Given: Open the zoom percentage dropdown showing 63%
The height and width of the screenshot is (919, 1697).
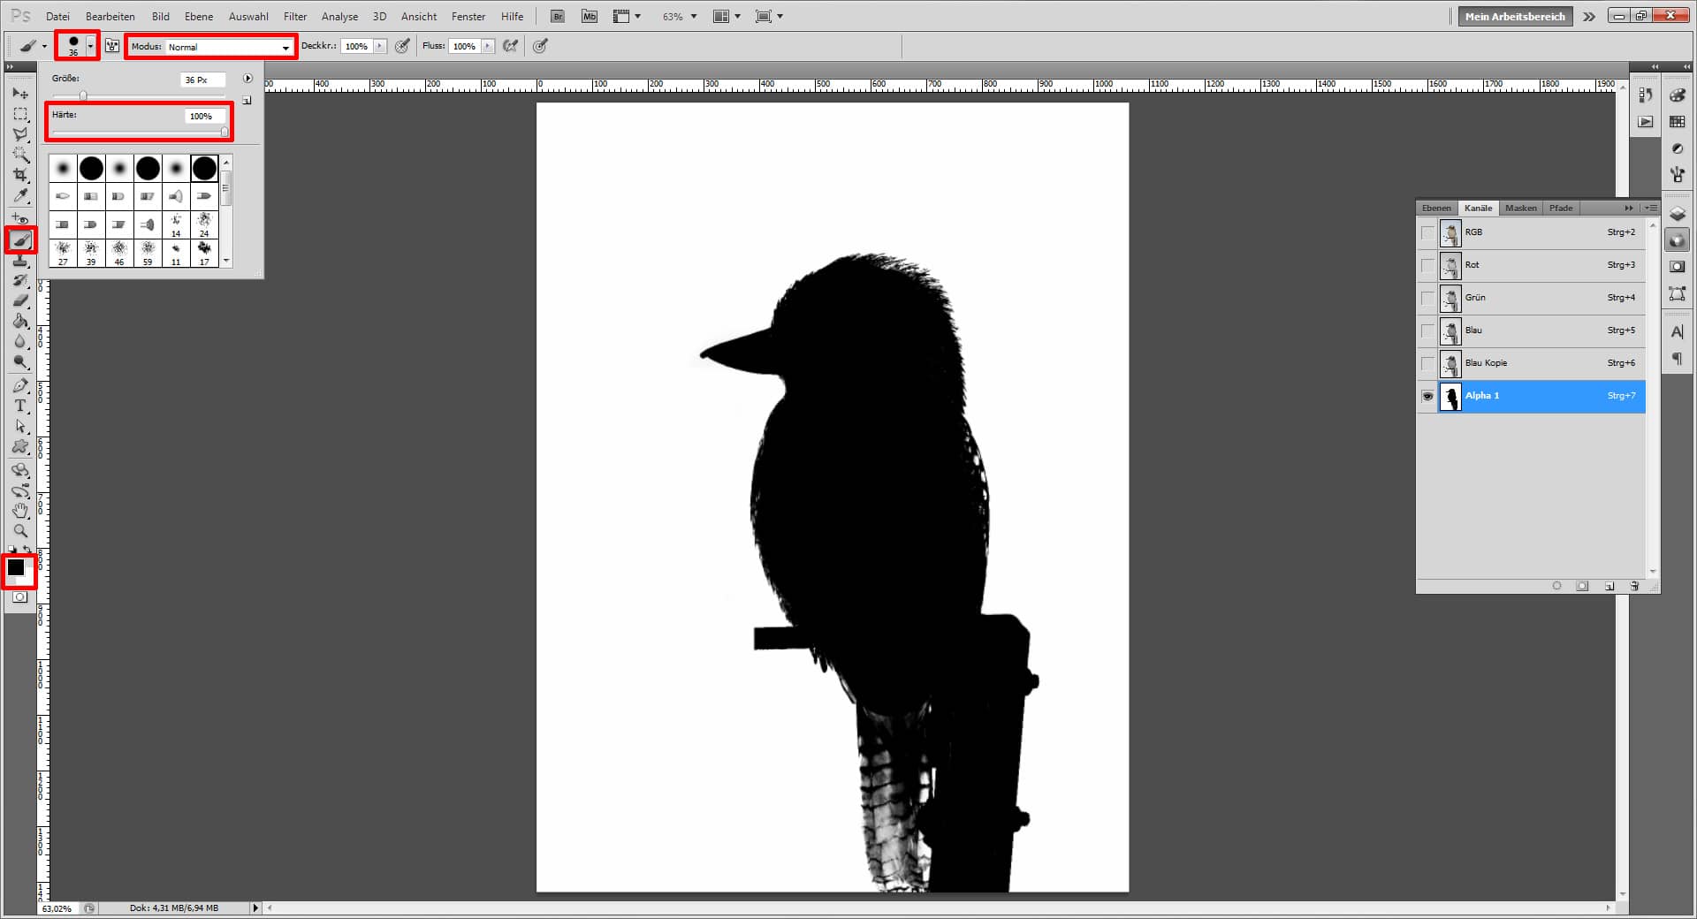Looking at the screenshot, I should point(695,16).
